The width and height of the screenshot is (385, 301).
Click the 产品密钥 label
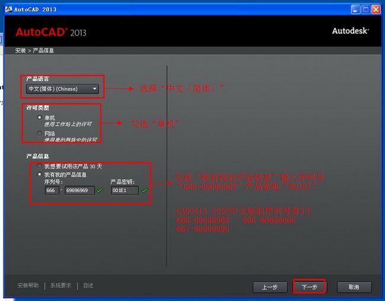coord(122,182)
